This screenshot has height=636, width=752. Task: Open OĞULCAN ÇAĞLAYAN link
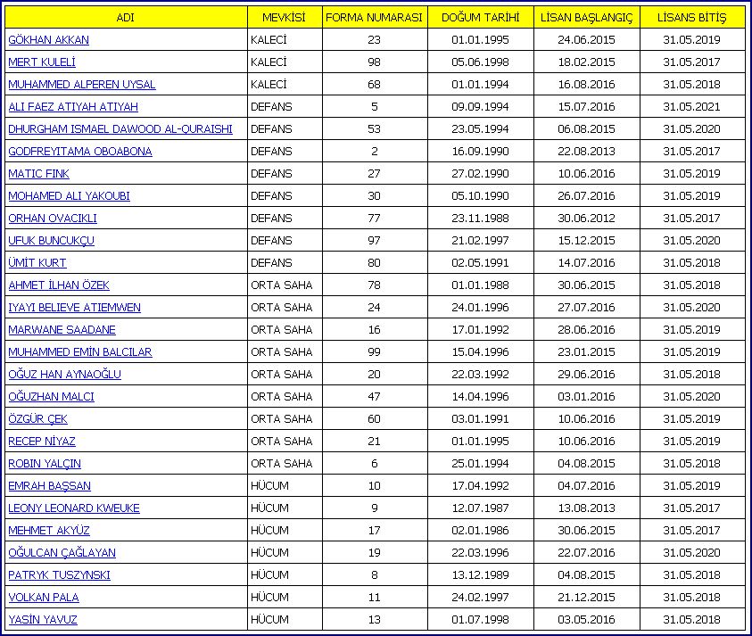tap(62, 553)
